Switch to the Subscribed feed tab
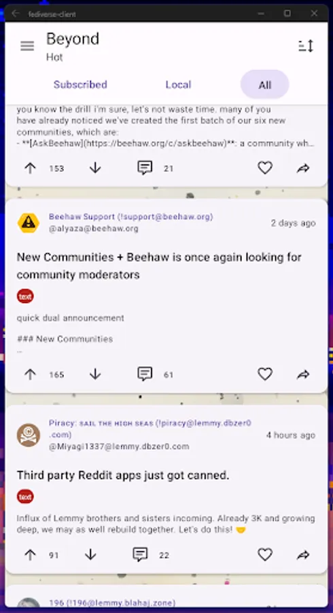The height and width of the screenshot is (613, 333). coord(80,84)
